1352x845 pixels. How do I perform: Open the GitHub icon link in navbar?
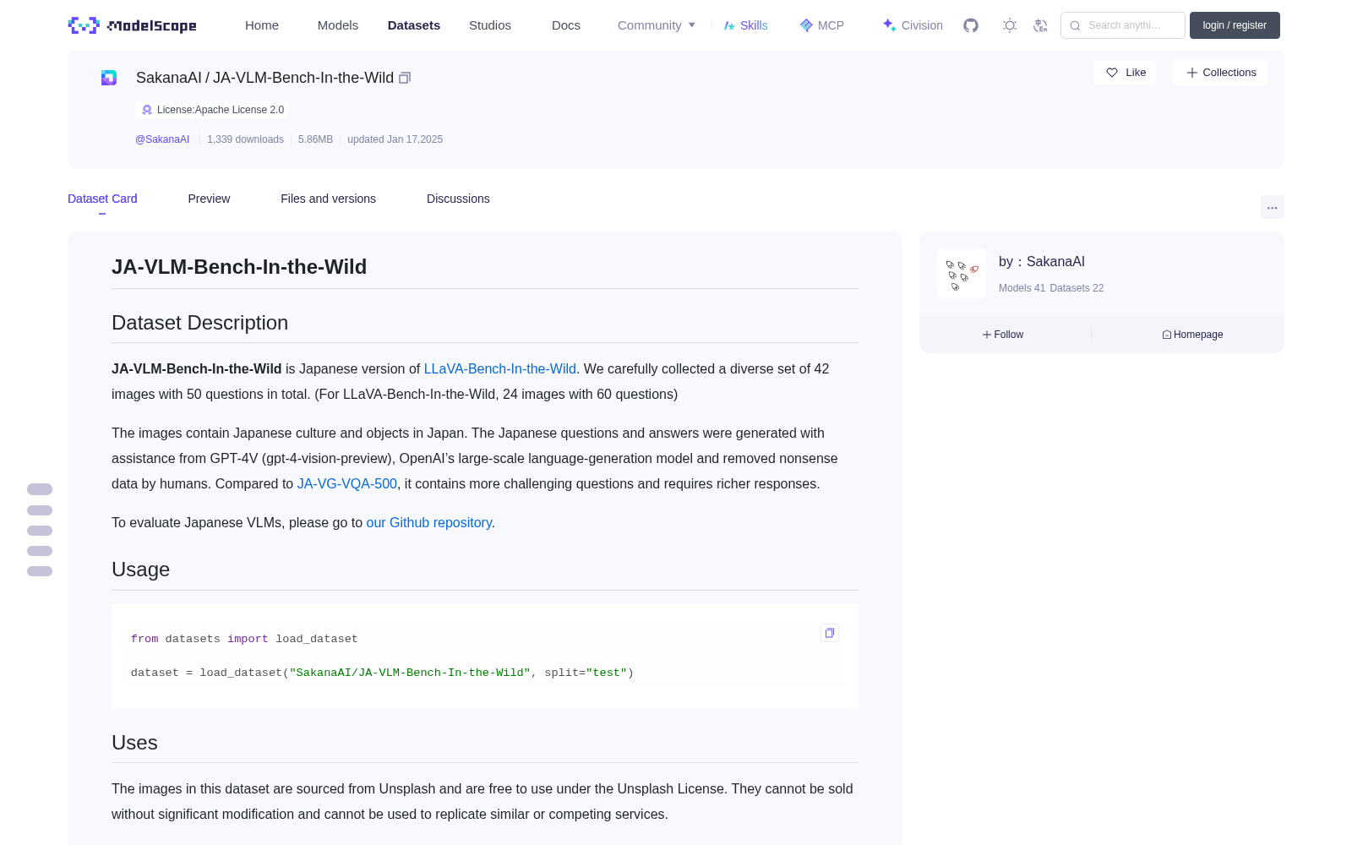click(971, 25)
